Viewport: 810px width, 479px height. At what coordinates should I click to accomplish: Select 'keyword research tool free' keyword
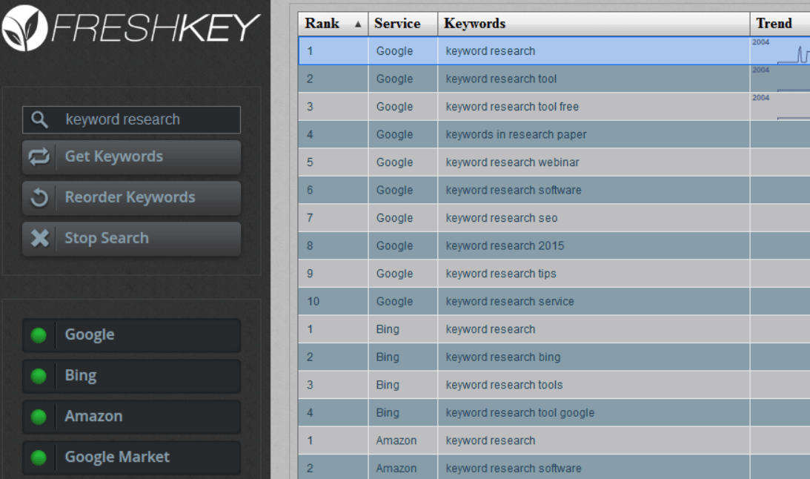click(x=512, y=107)
